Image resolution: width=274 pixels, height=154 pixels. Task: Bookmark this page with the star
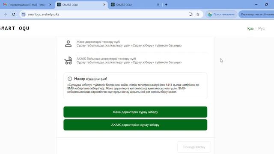[198, 14]
